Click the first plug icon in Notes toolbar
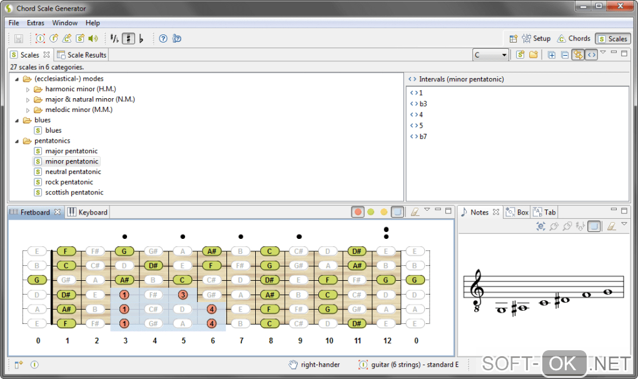The width and height of the screenshot is (638, 379). point(554,226)
